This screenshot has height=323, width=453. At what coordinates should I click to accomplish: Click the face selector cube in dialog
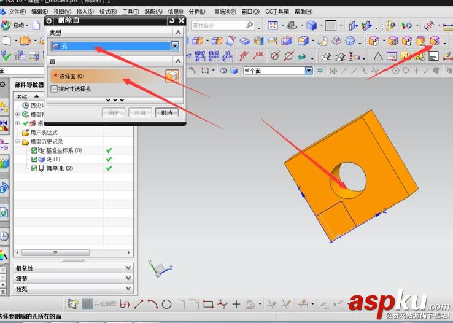coord(172,76)
